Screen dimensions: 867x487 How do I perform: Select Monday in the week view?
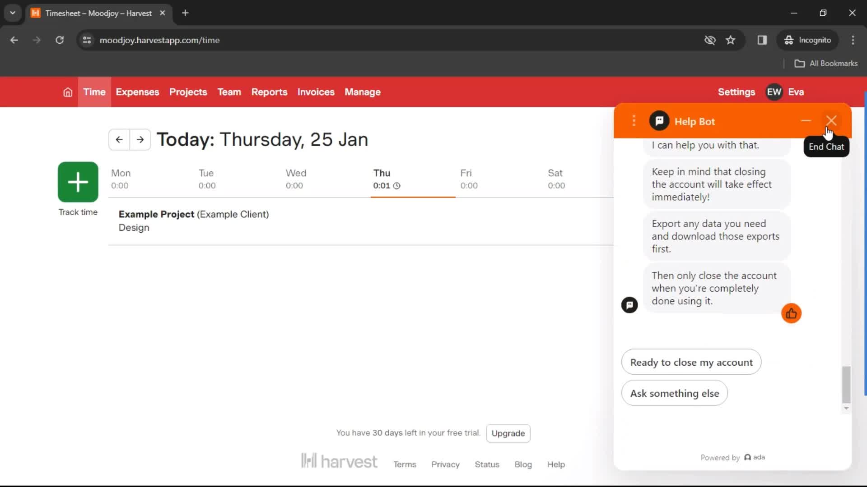[x=151, y=179]
